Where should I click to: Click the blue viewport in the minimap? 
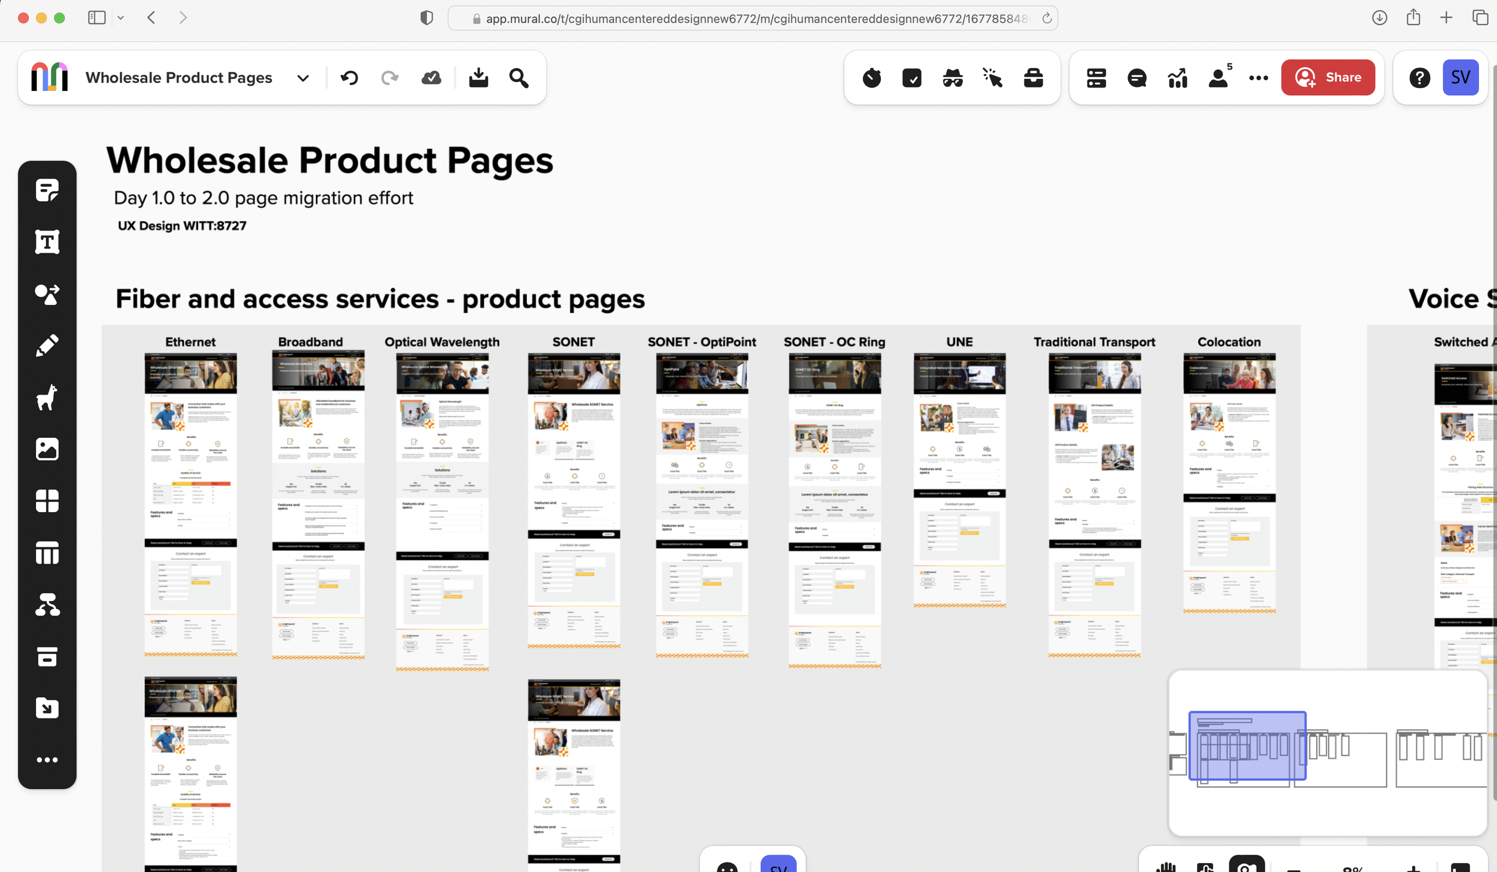click(x=1247, y=746)
